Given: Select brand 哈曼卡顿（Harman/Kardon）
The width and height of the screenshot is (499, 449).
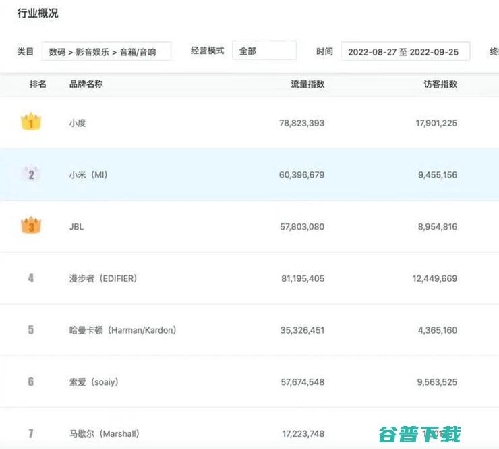Looking at the screenshot, I should [x=123, y=329].
